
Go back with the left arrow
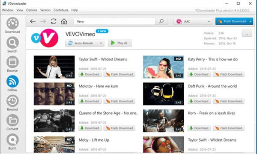pos(33,21)
